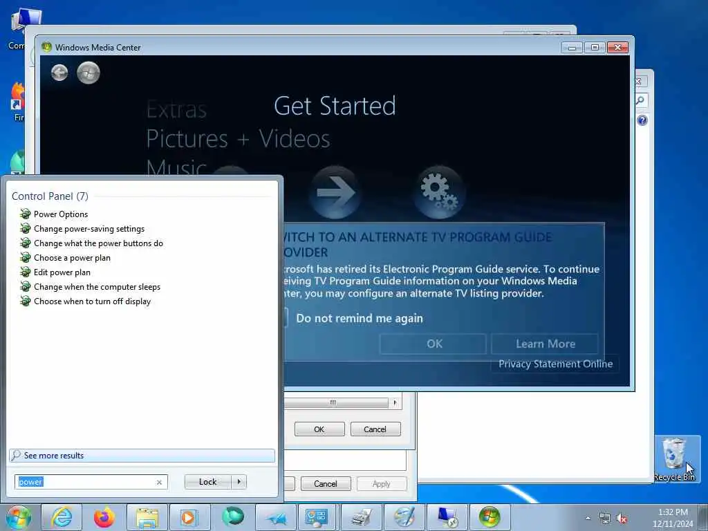This screenshot has width=708, height=531.
Task: Toggle the Do not remind me again checkbox
Action: (x=286, y=318)
